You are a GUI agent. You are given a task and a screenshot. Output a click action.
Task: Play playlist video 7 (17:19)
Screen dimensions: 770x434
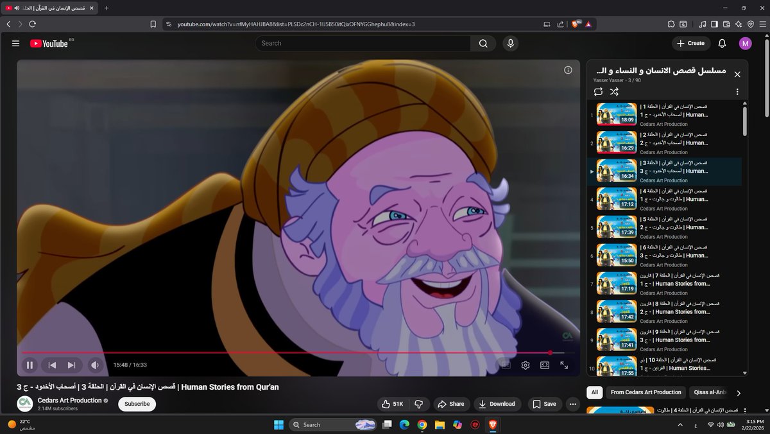664,284
